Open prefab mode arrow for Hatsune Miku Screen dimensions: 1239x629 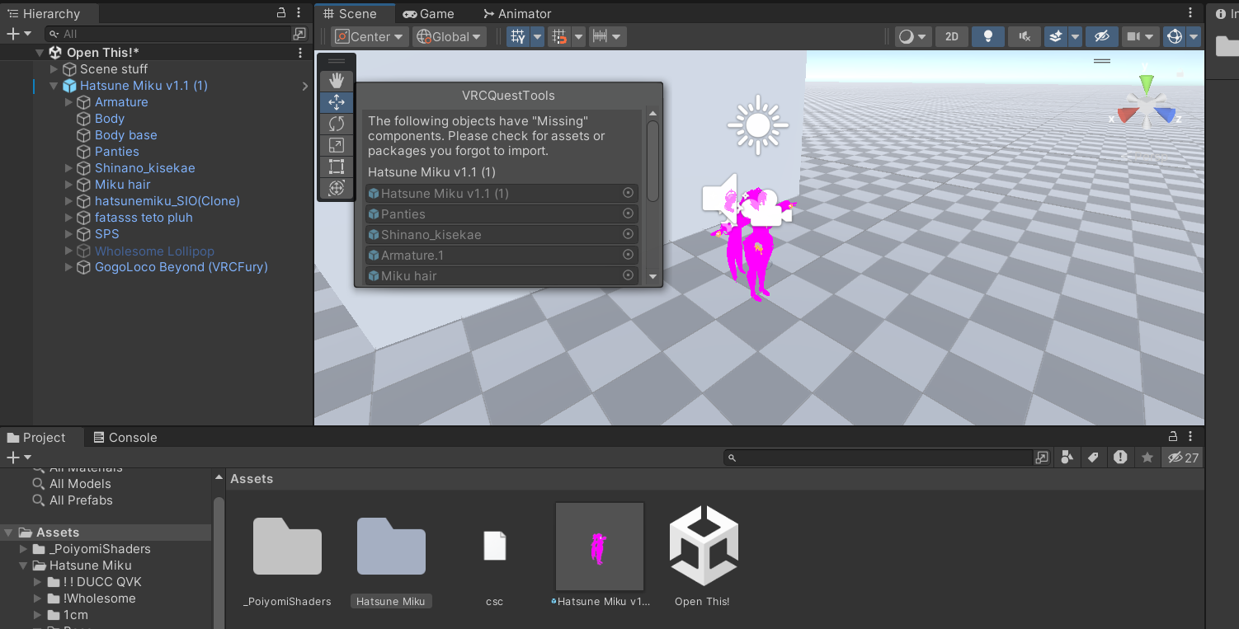coord(304,86)
